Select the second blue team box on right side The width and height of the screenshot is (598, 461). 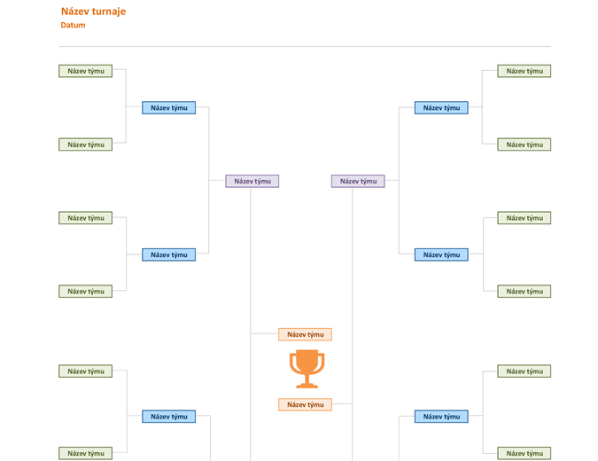click(441, 254)
